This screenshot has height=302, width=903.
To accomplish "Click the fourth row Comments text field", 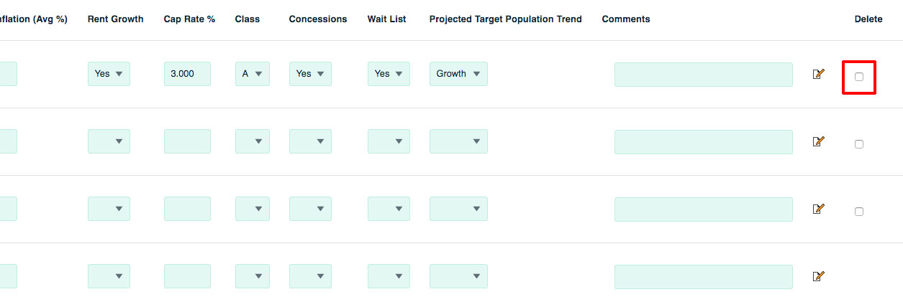I will coord(703,277).
